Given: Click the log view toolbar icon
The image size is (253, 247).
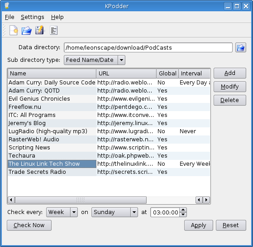Looking at the screenshot, I should point(53,30).
